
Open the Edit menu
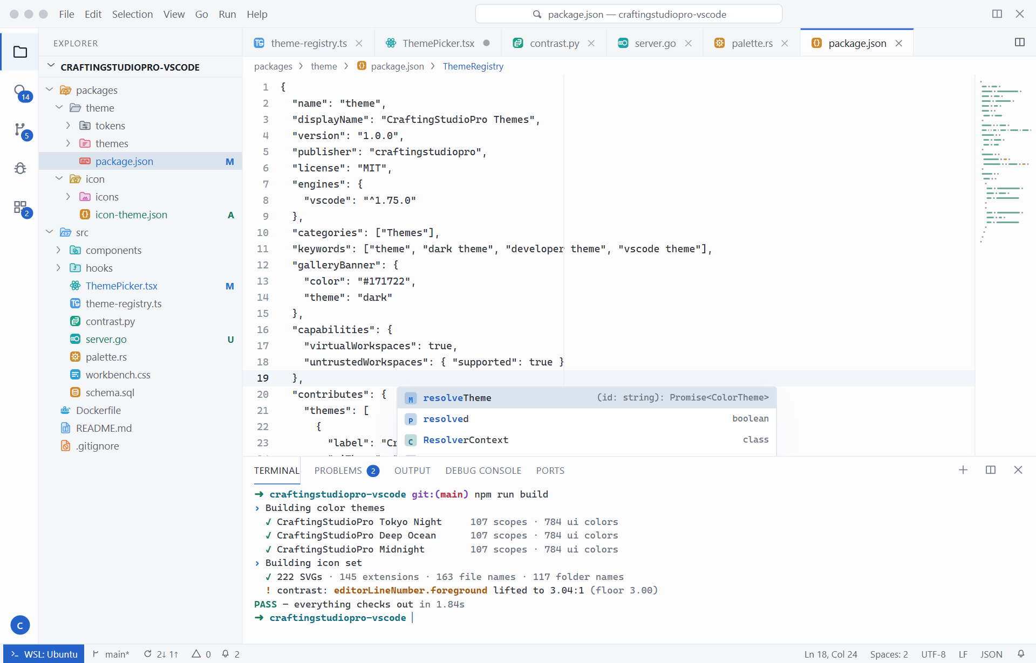[x=93, y=14]
